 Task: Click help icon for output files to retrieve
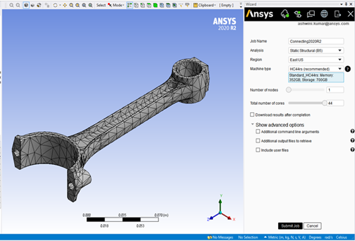coord(353,140)
